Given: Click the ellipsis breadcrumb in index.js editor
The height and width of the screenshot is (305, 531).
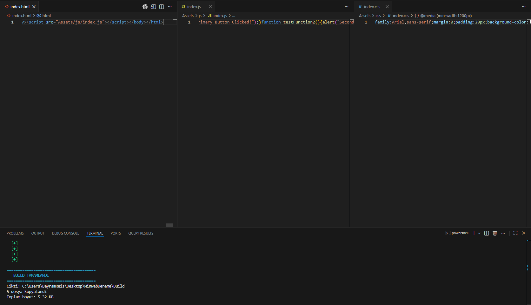Looking at the screenshot, I should click(x=234, y=16).
